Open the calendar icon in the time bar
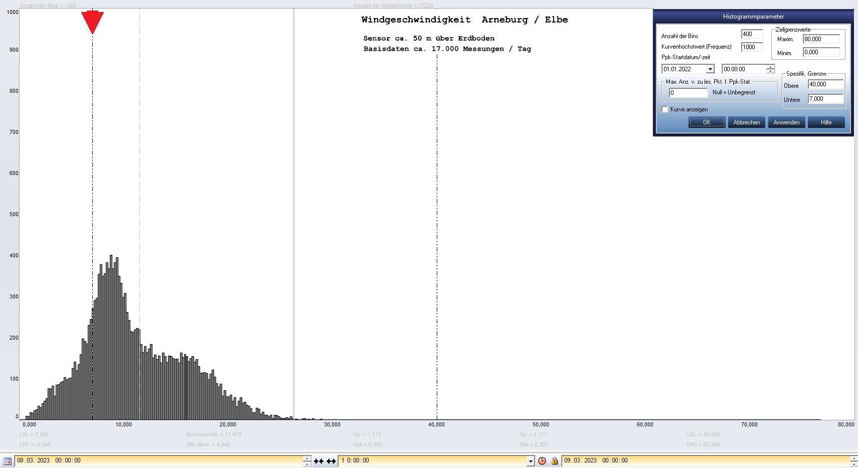 (x=8, y=461)
